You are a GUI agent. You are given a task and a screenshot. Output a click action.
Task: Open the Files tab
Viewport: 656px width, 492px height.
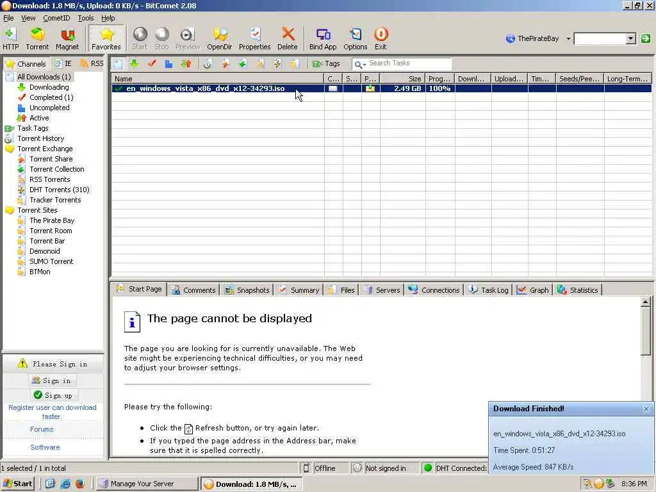pyautogui.click(x=341, y=290)
